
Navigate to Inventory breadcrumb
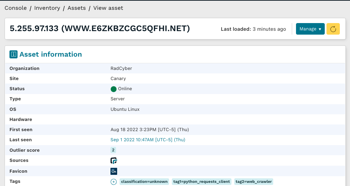47,8
